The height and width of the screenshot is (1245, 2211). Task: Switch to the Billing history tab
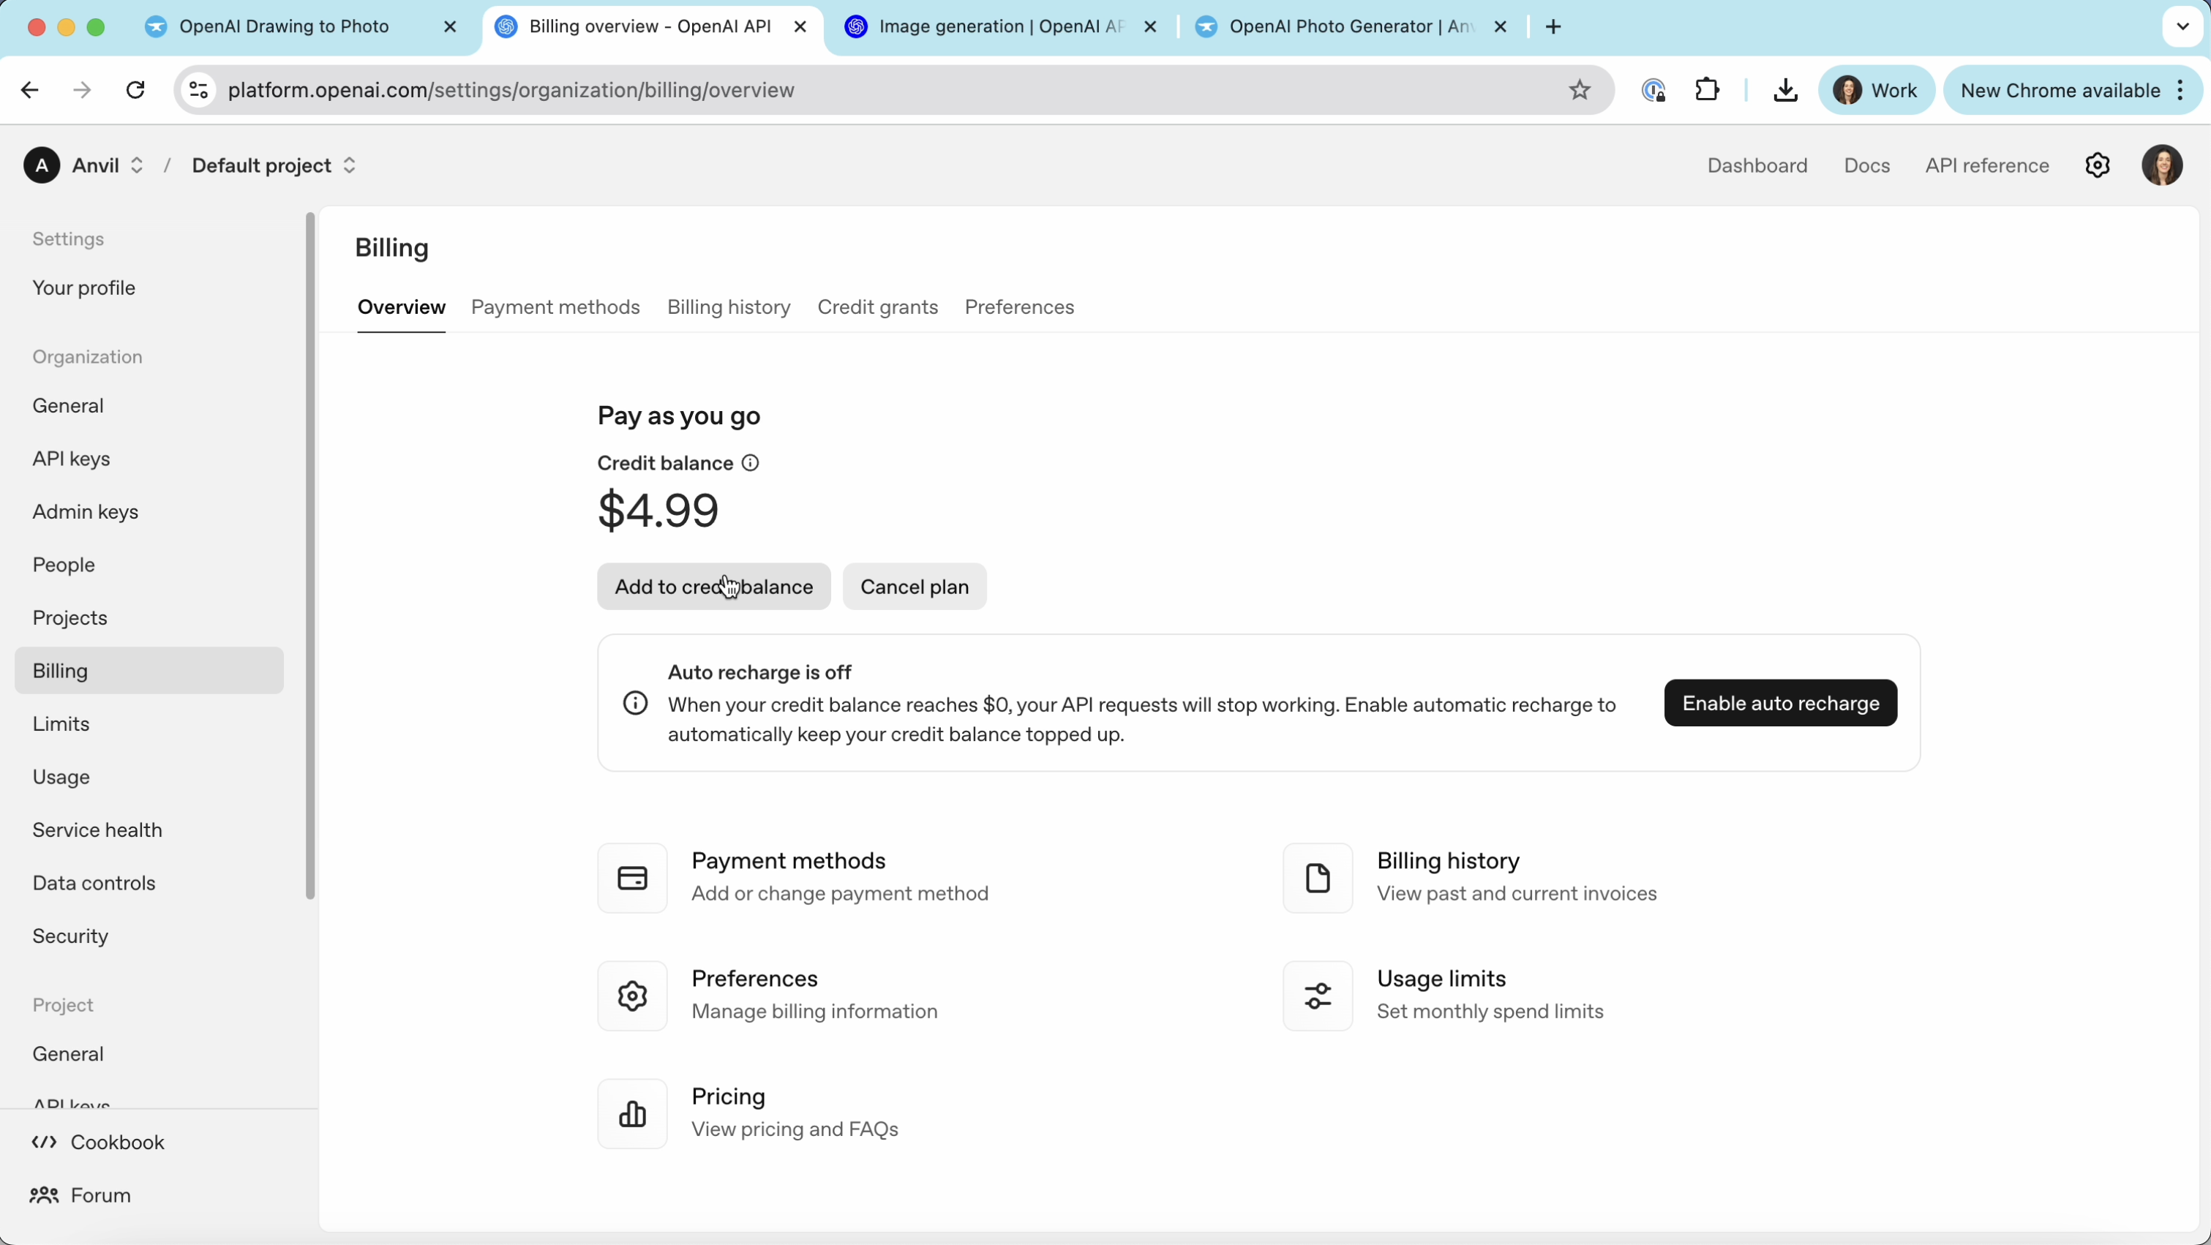pos(729,308)
